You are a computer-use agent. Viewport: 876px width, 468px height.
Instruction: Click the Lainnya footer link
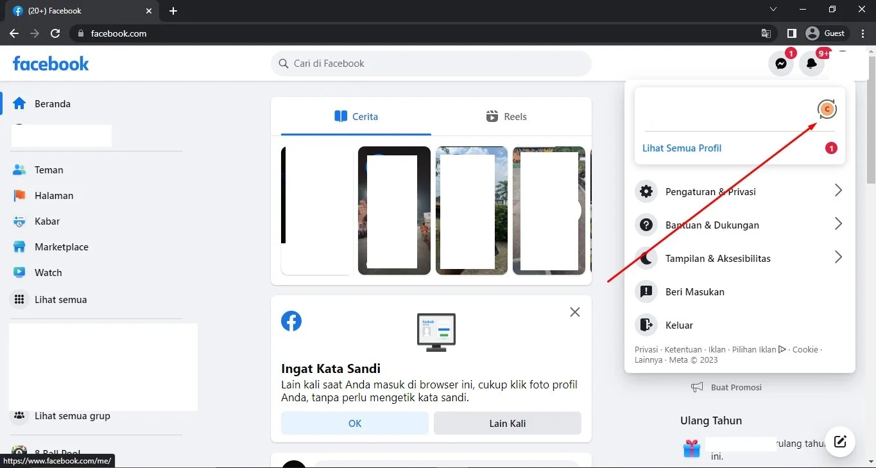pos(648,360)
